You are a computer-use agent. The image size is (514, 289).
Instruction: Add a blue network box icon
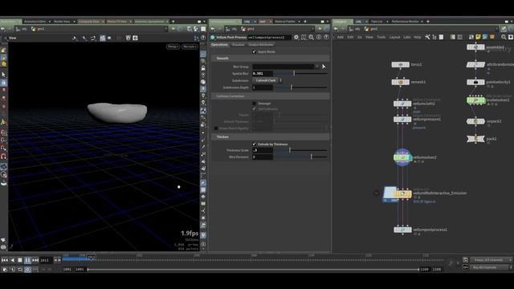pos(485,37)
